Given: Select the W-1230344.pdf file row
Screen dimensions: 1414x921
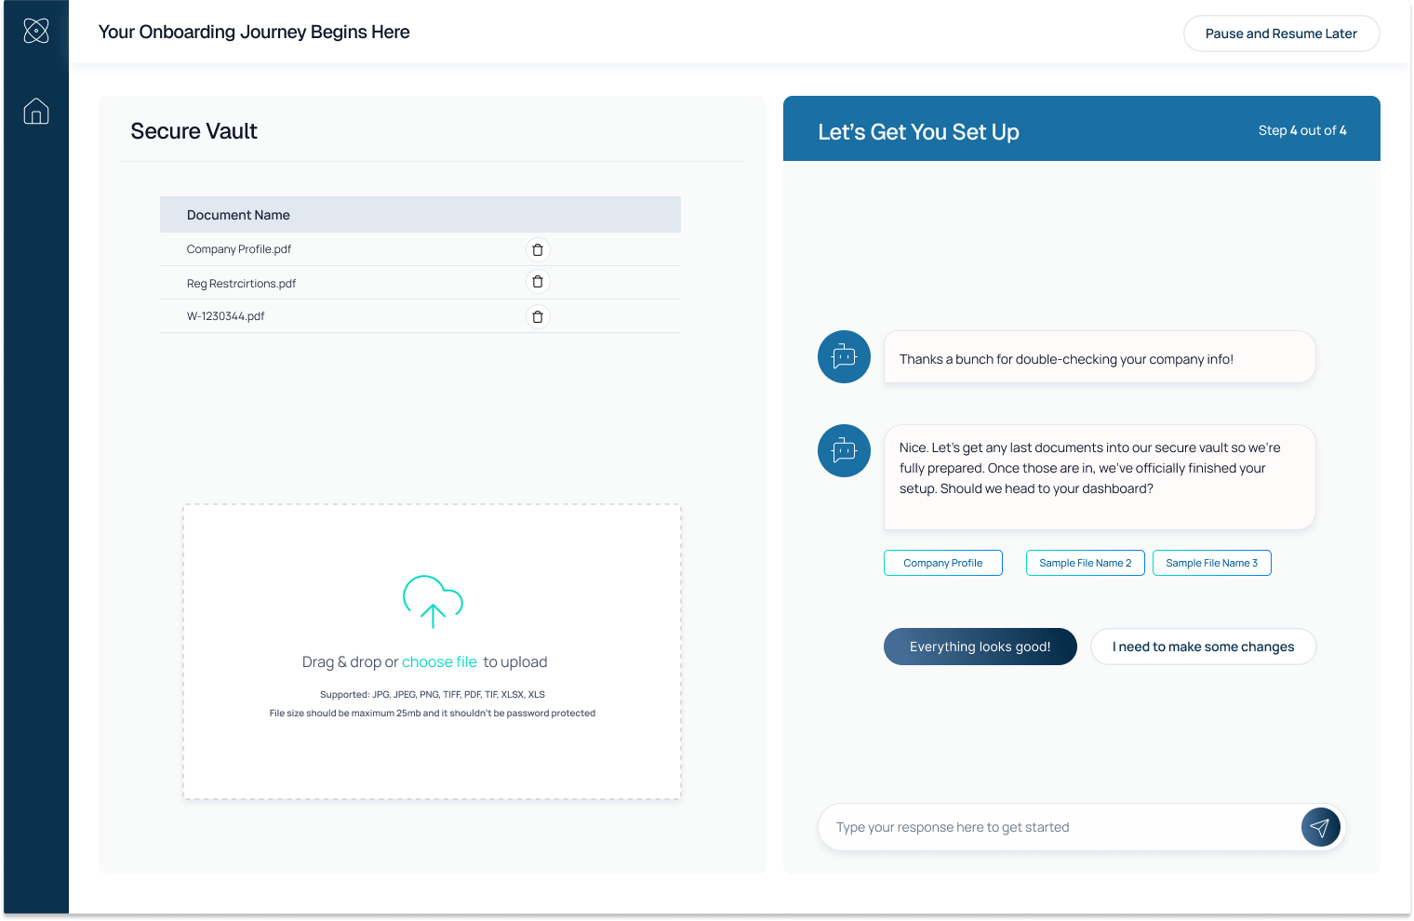Looking at the screenshot, I should coord(226,316).
